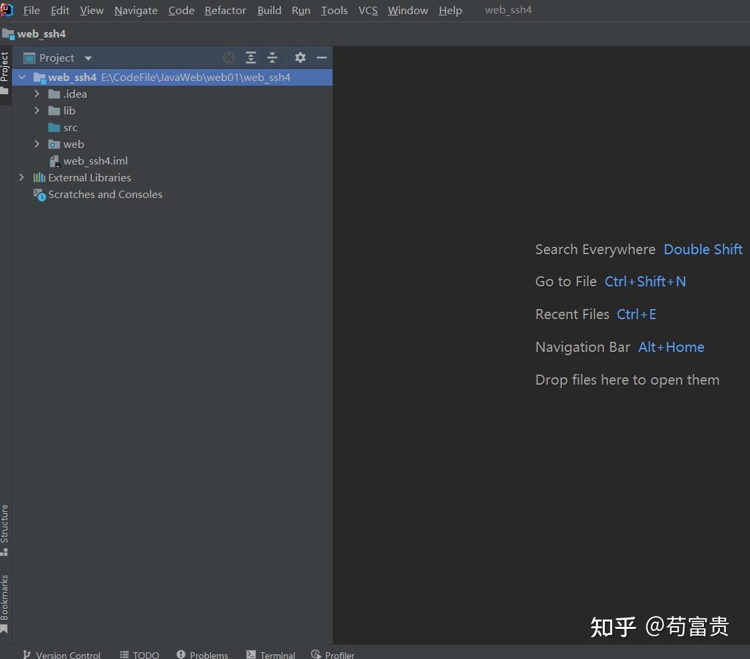This screenshot has width=750, height=659.
Task: Toggle the Bookmarks tool window side tab
Action: coord(5,603)
